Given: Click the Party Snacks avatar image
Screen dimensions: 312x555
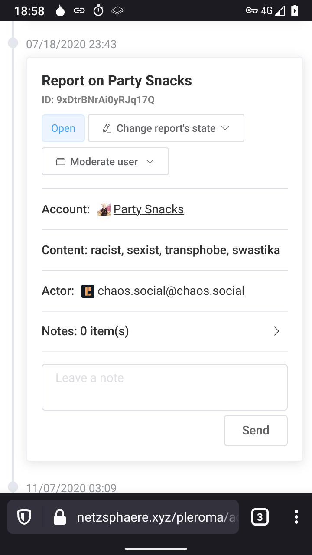Looking at the screenshot, I should (104, 209).
